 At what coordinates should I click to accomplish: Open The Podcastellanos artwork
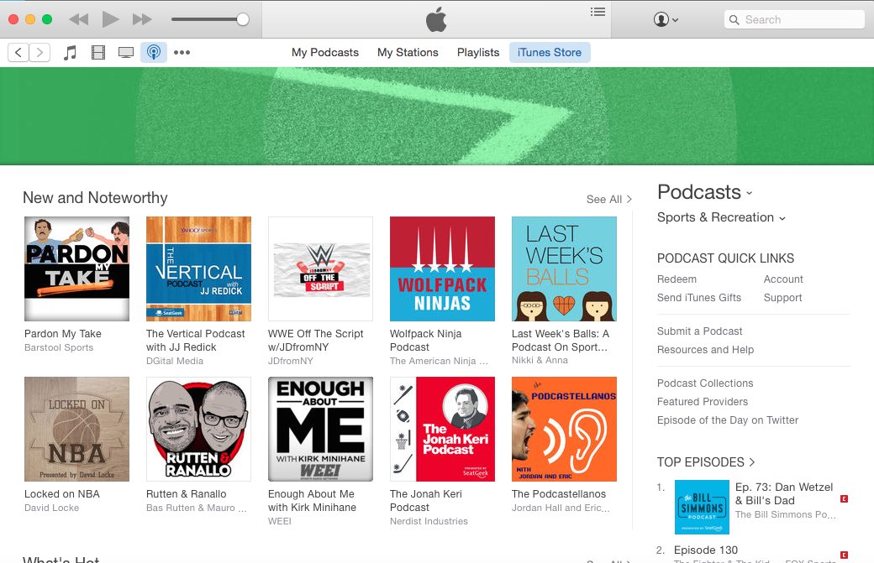tap(564, 429)
